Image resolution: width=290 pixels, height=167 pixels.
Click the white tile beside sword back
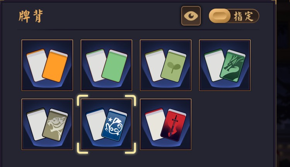tap(155, 124)
